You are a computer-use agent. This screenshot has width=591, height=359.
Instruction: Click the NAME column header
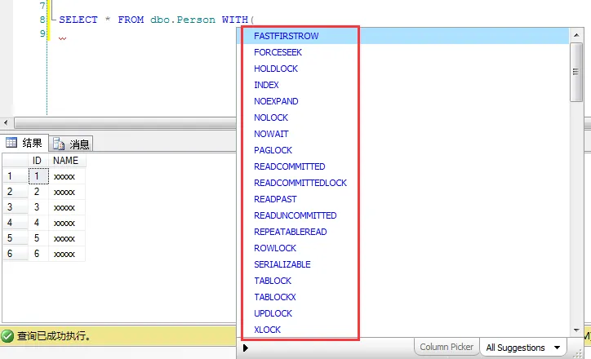tap(66, 161)
